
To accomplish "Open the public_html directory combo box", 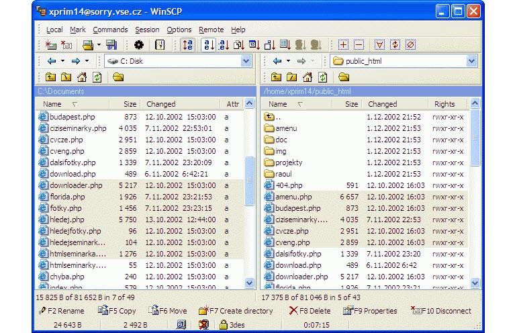I will click(404, 61).
